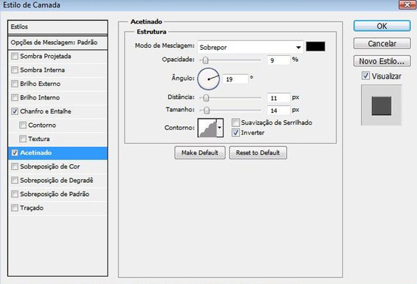Uncheck the Inverter checkbox
Viewport: 417px width, 284px height.
point(236,132)
